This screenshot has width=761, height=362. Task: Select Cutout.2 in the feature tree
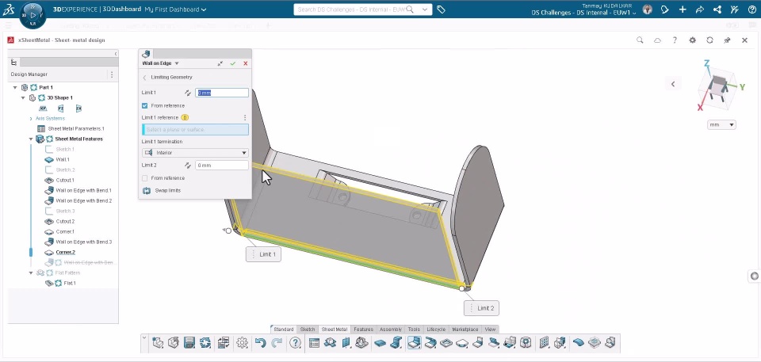point(59,221)
